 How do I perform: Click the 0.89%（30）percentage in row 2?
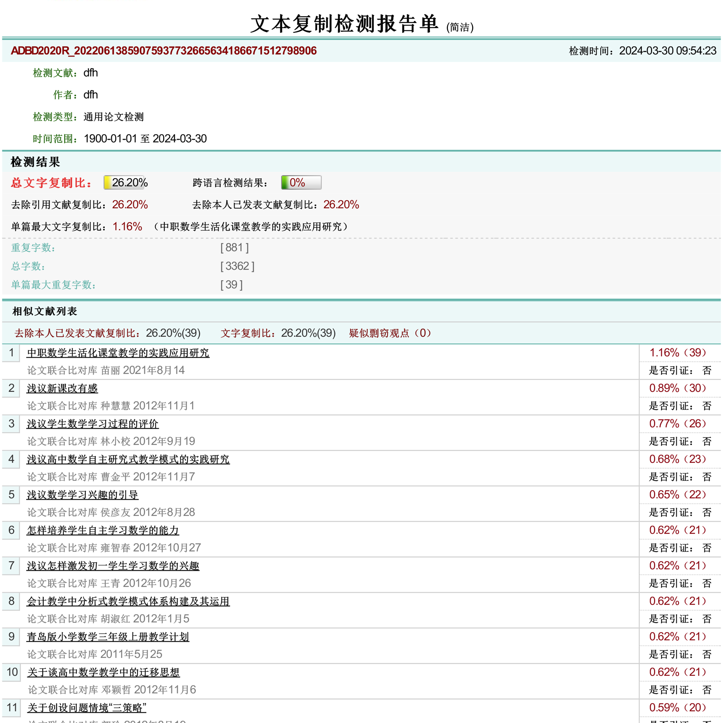(x=678, y=388)
